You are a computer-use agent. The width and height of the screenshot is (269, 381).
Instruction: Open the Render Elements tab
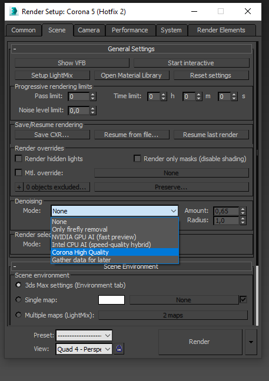point(221,30)
